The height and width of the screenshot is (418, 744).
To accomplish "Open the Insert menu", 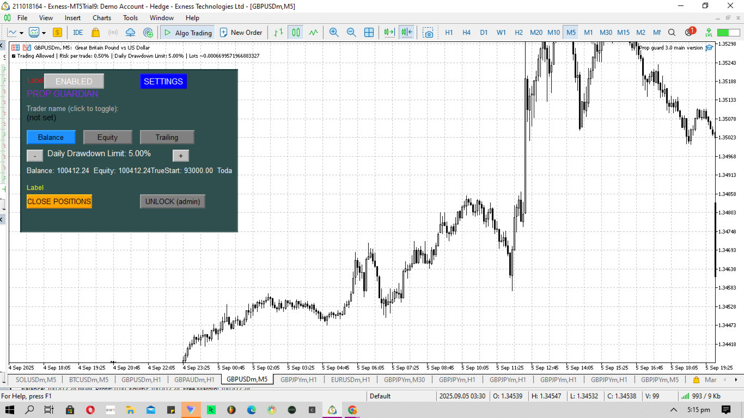I will [72, 18].
